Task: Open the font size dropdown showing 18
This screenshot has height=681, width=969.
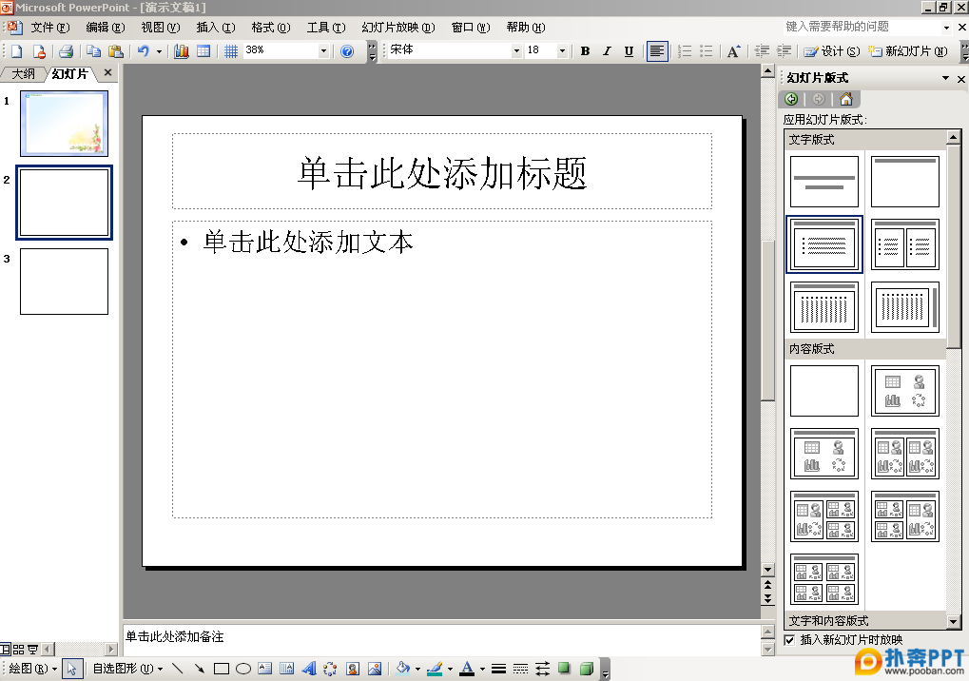Action: point(562,51)
